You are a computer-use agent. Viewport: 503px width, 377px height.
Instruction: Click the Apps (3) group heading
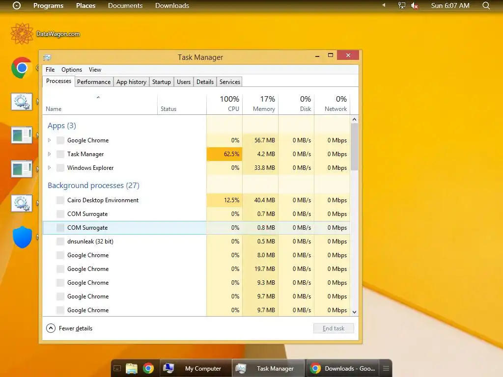[61, 126]
